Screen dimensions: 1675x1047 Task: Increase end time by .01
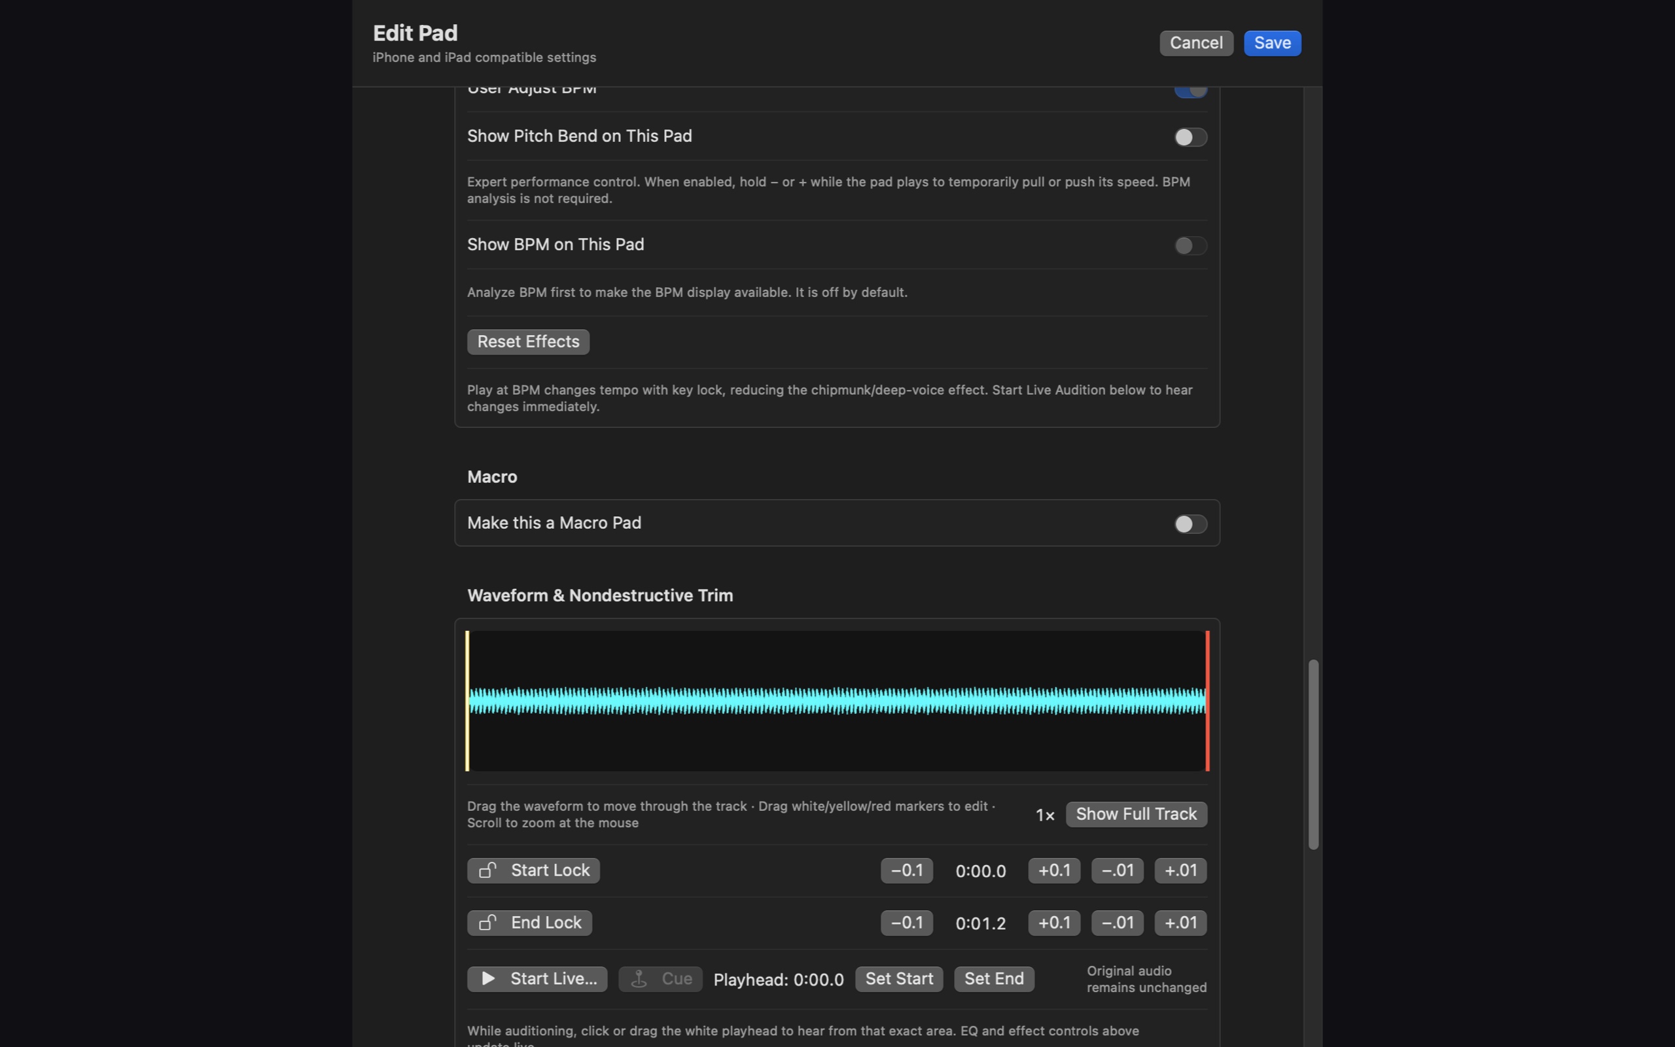tap(1180, 923)
